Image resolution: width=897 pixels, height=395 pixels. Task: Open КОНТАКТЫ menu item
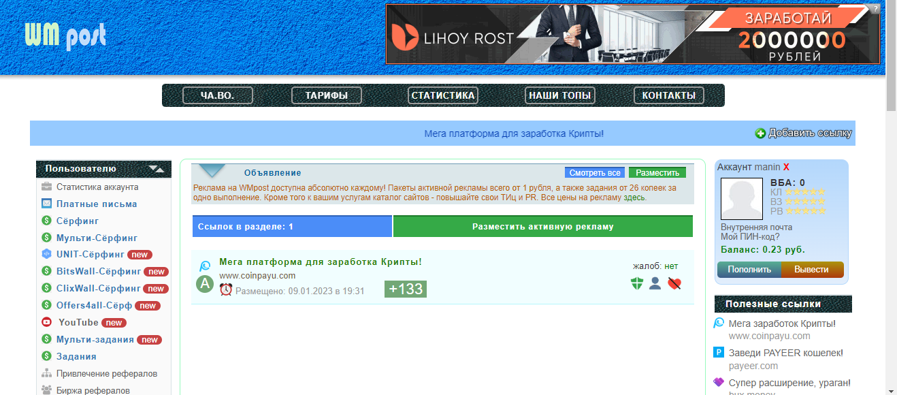[x=669, y=95]
